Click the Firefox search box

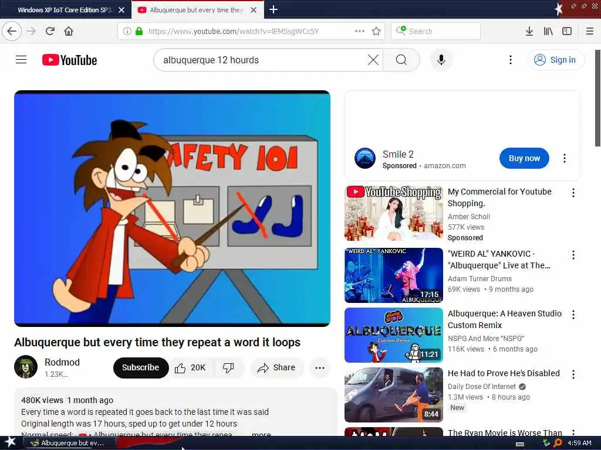[x=436, y=31]
